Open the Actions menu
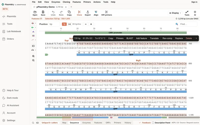The width and height of the screenshot is (200, 125). point(97,2)
